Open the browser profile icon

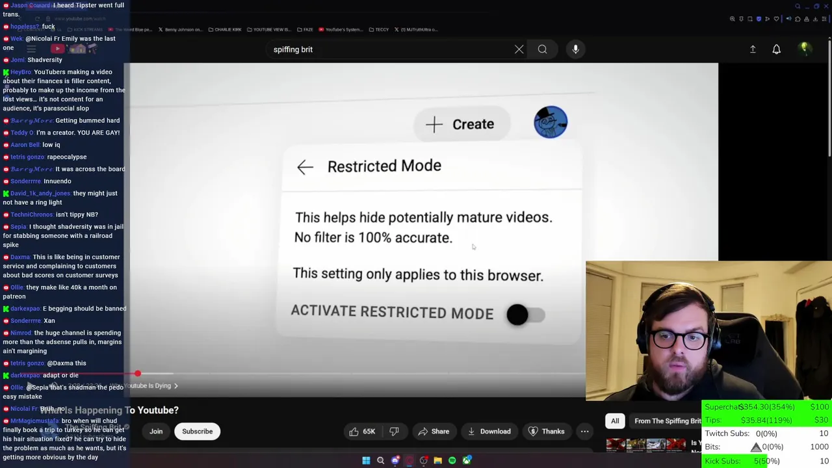point(807,19)
